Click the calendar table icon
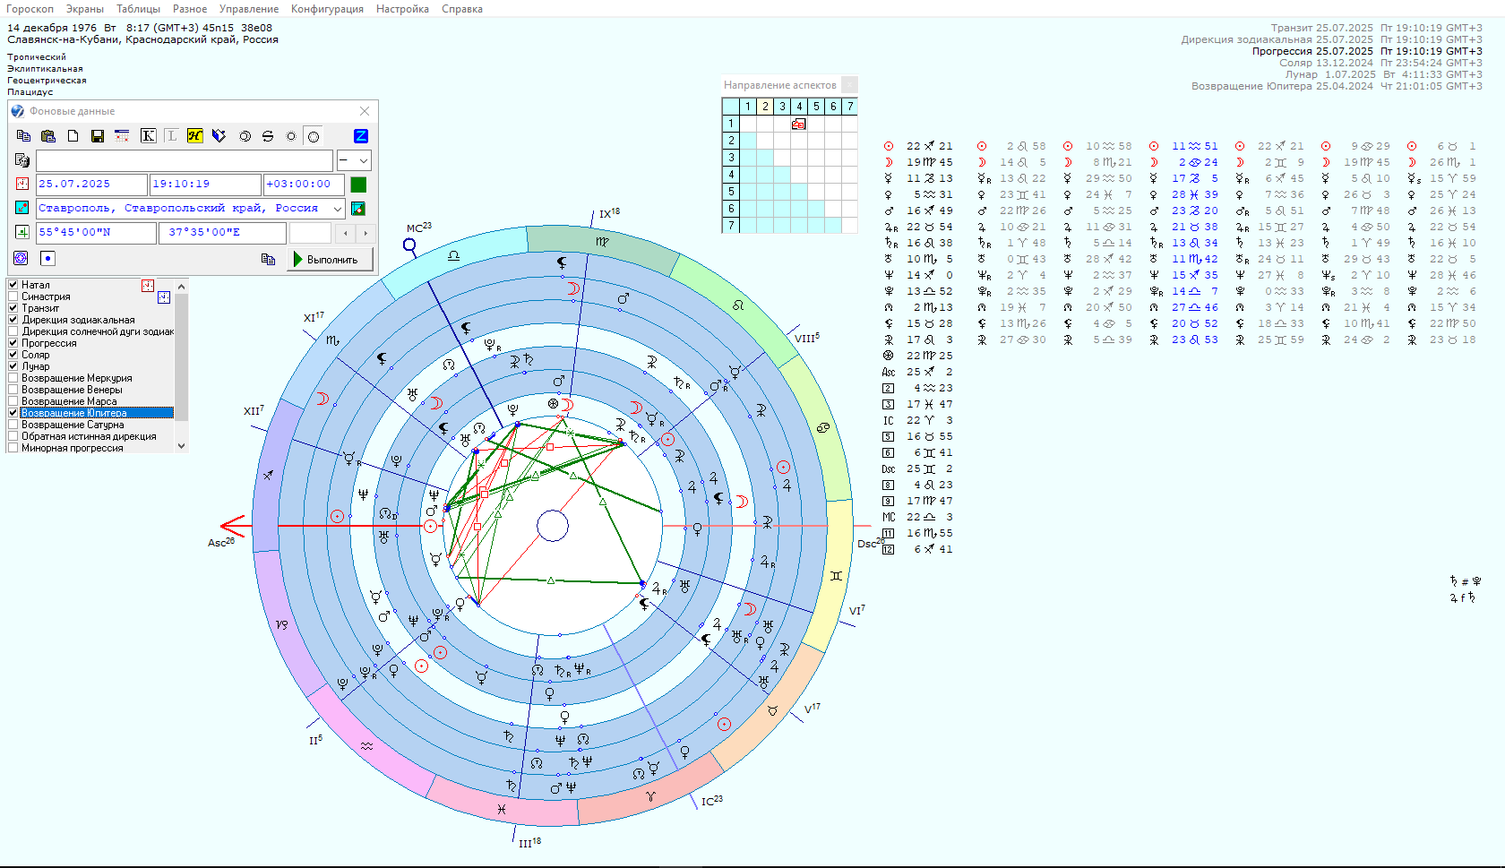Viewport: 1505px width, 868px height. point(122,136)
